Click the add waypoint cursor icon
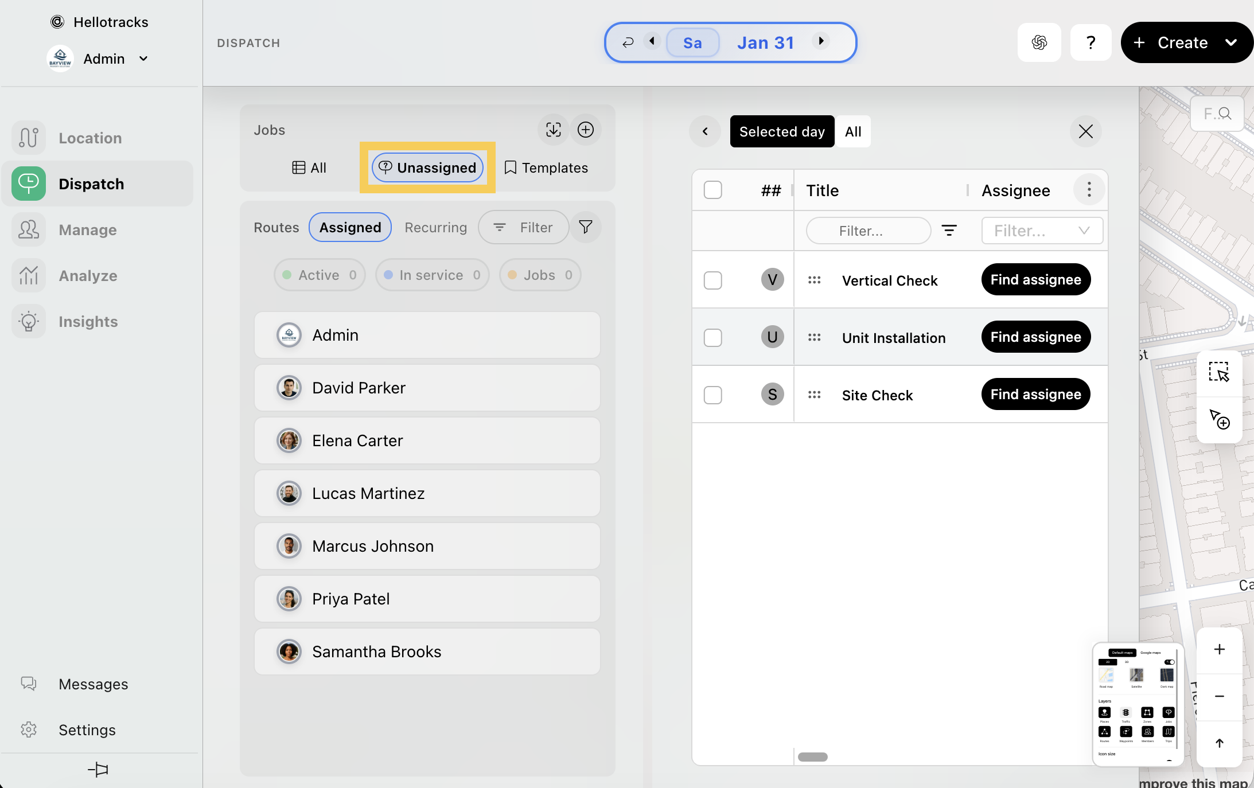Image resolution: width=1254 pixels, height=788 pixels. tap(1219, 419)
